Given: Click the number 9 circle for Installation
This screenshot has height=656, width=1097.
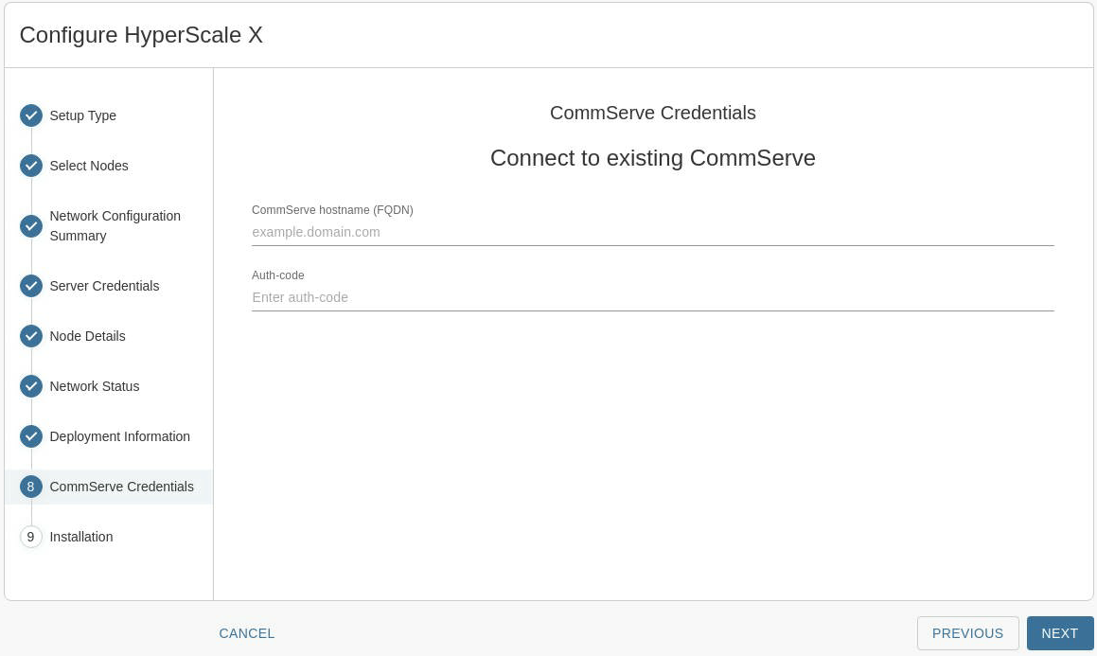Looking at the screenshot, I should point(30,537).
